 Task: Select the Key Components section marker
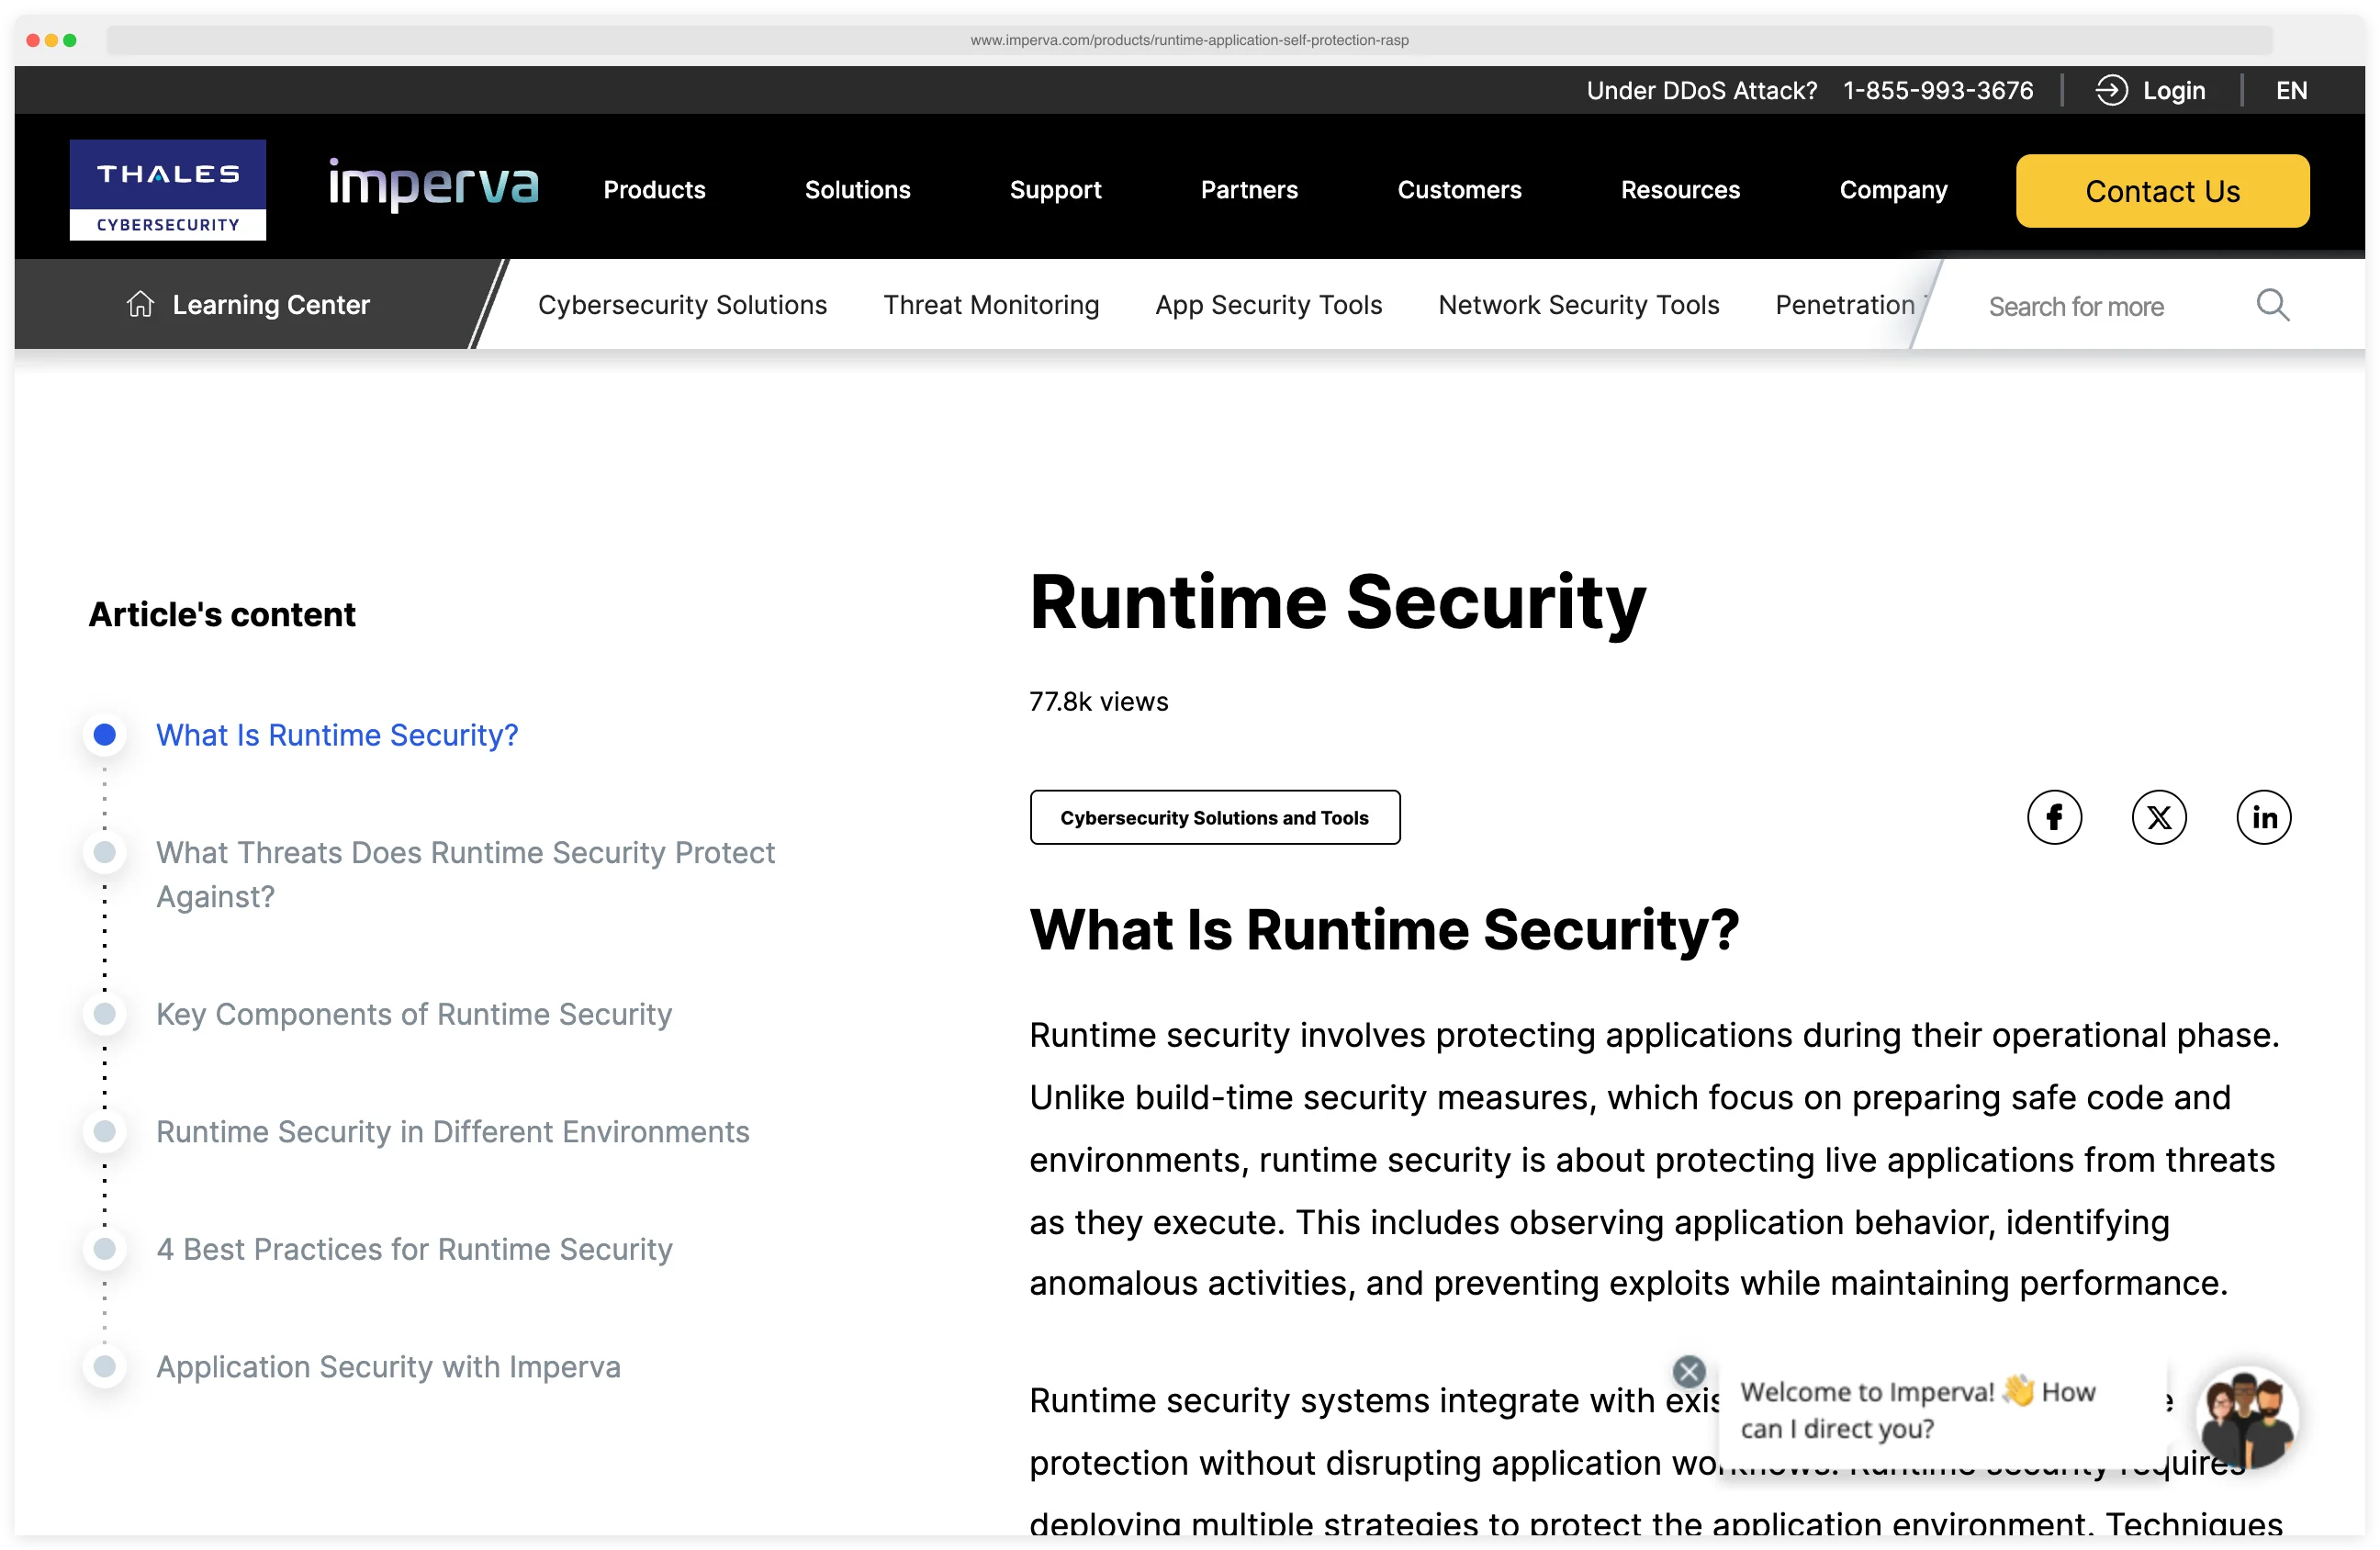point(104,1013)
